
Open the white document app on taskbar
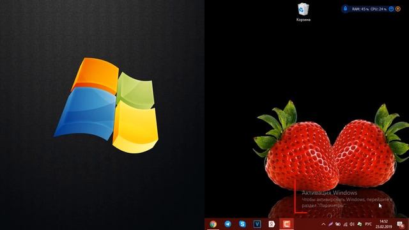[272, 224]
